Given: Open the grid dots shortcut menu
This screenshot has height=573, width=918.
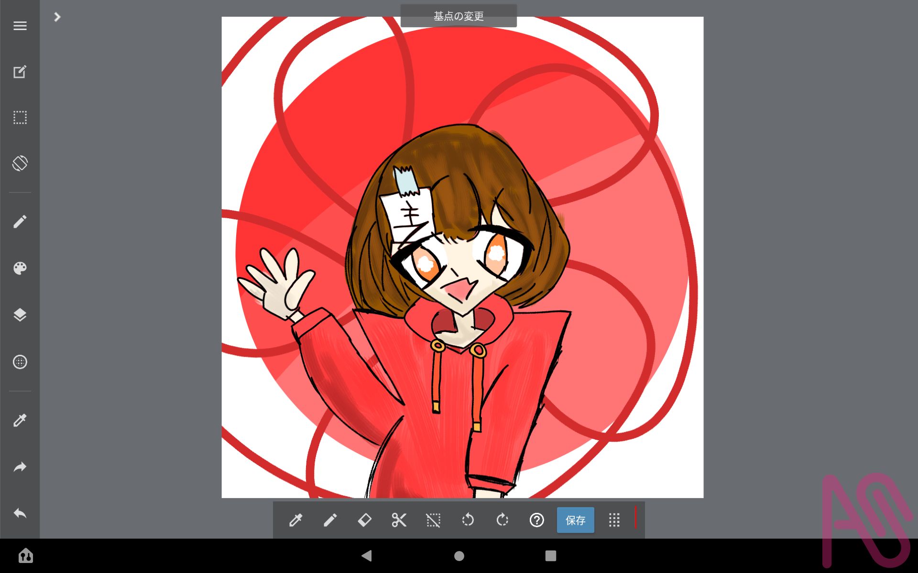Looking at the screenshot, I should click(x=614, y=520).
